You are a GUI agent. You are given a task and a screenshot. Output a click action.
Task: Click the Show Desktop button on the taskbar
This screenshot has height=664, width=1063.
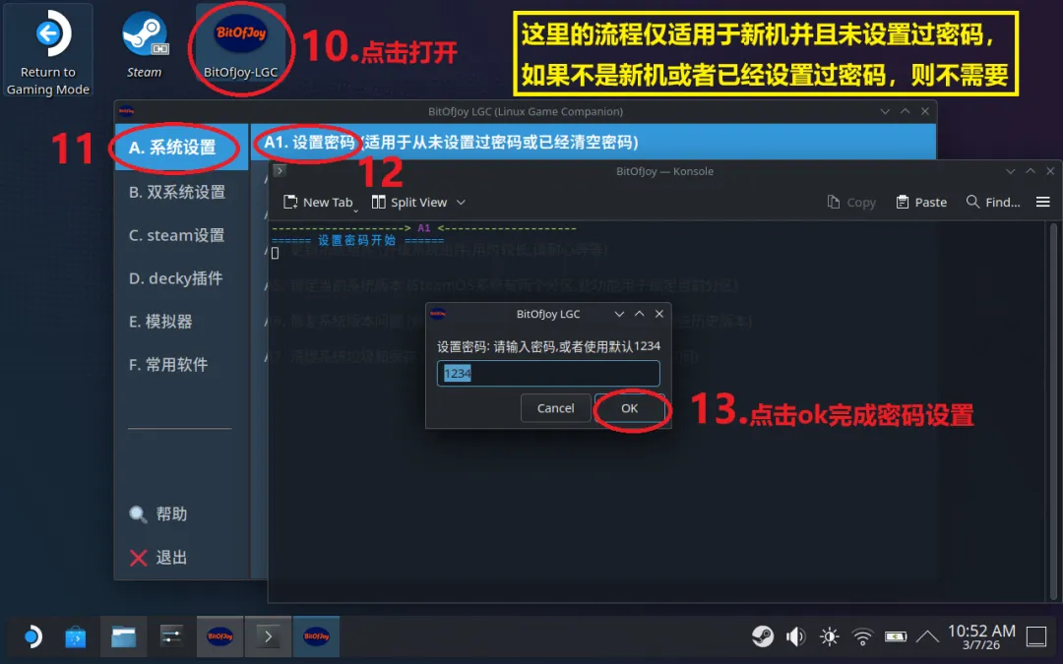click(1036, 636)
